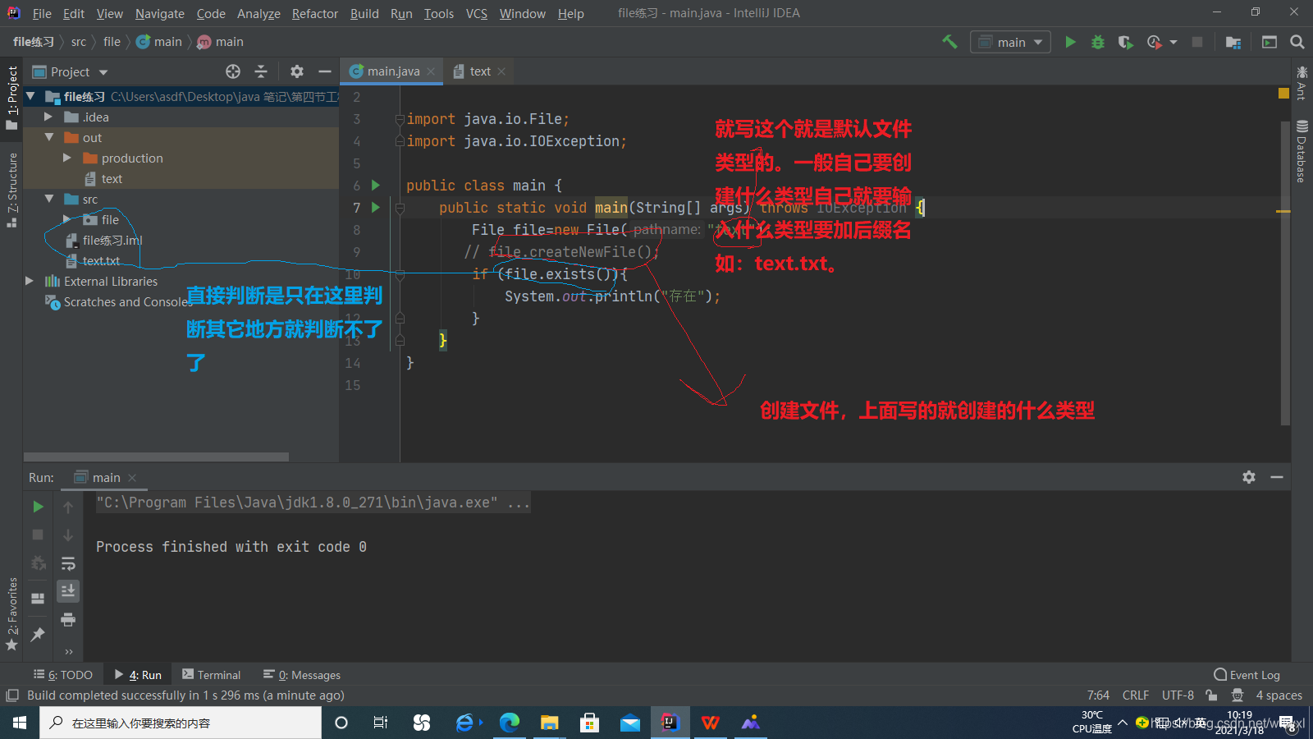Open File Explorer from taskbar
Viewport: 1313px width, 739px height.
(x=549, y=723)
